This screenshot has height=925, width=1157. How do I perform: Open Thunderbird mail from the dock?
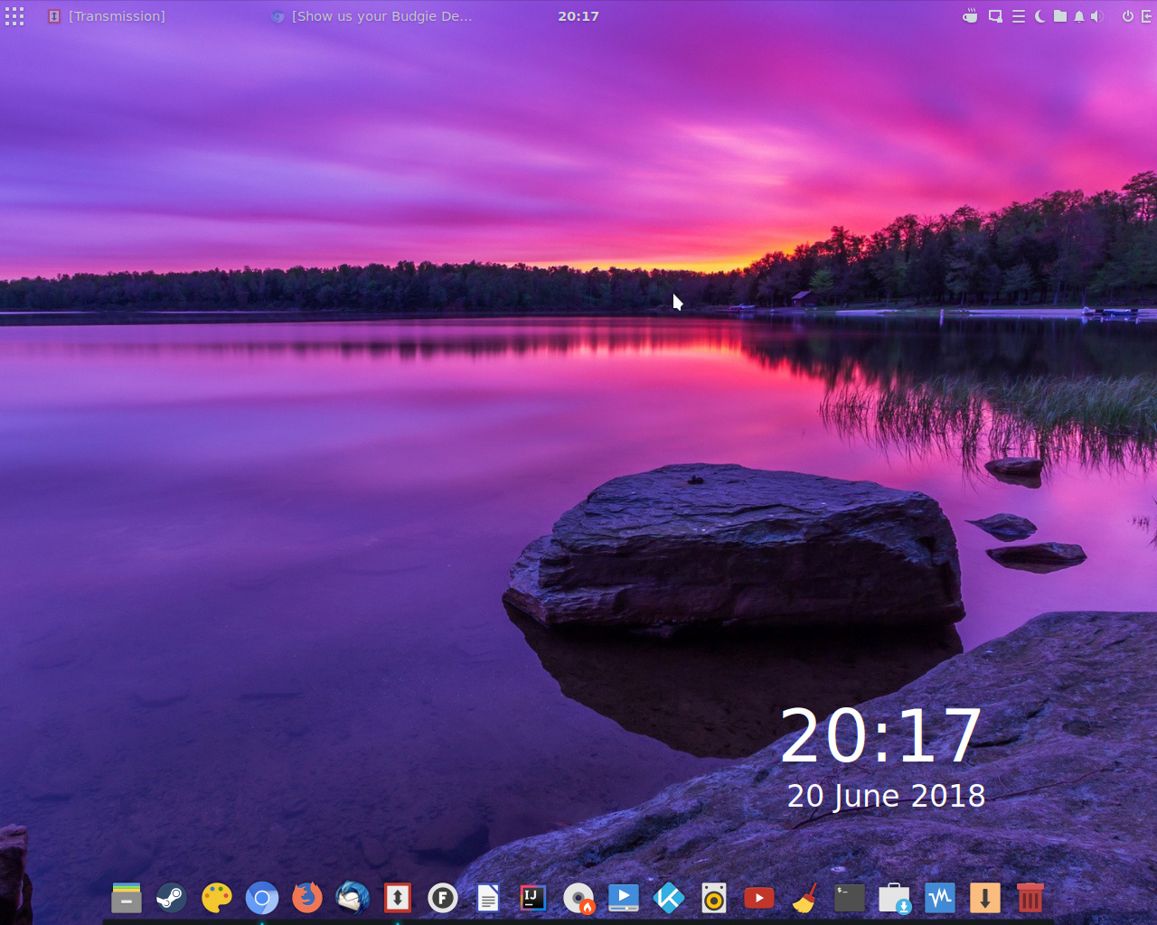(x=353, y=898)
